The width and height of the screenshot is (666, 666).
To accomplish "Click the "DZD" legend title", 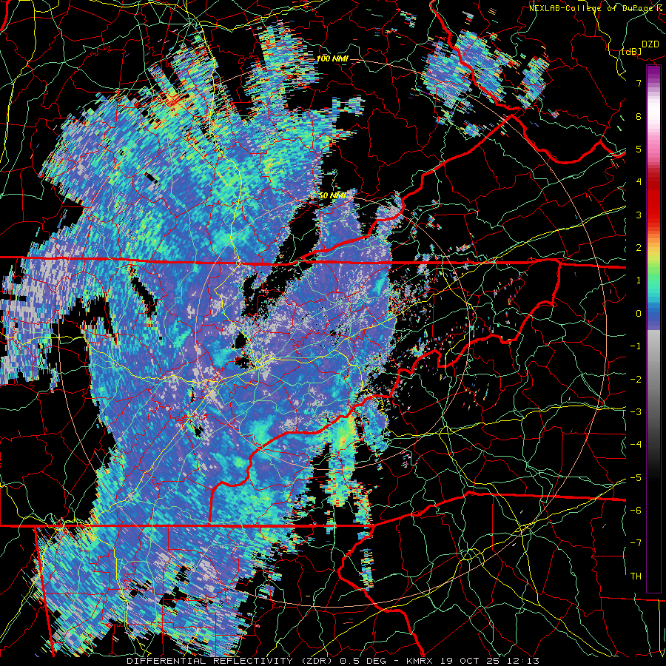I will tap(650, 44).
